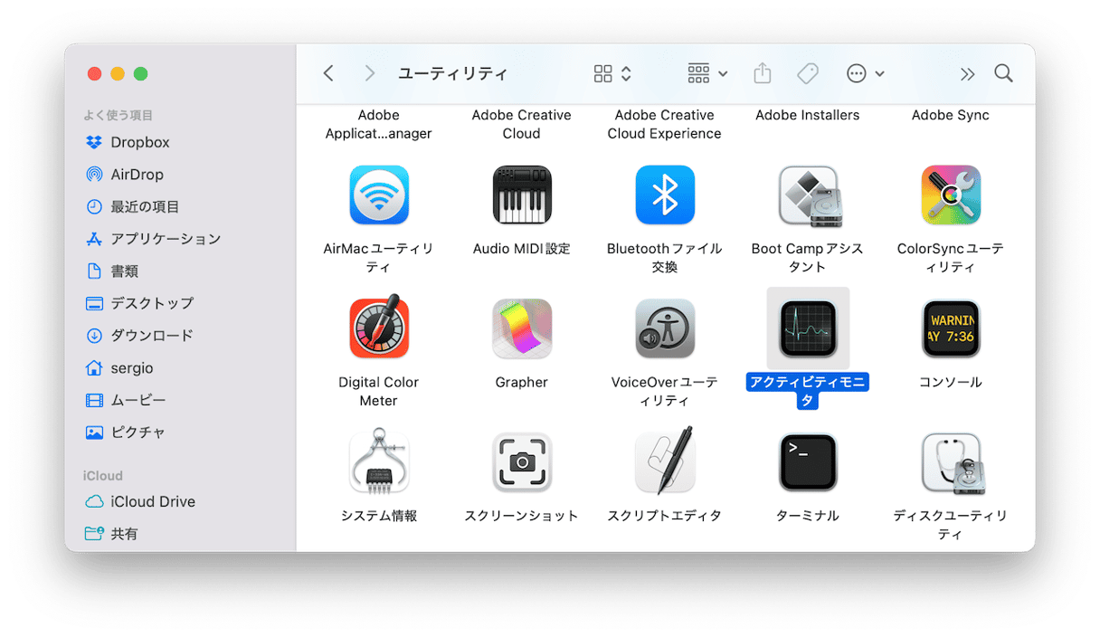1100x637 pixels.
Task: Click the コンソール label text
Action: (951, 382)
